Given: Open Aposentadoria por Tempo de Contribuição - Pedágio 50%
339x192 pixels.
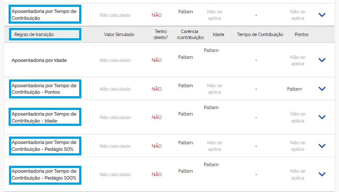Looking at the screenshot, I should coord(45,146).
